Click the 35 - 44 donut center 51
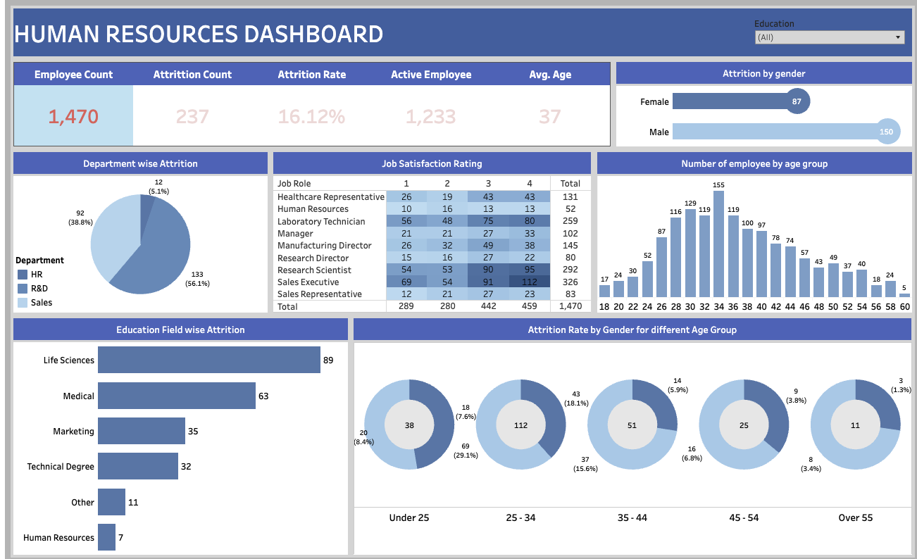 click(632, 425)
